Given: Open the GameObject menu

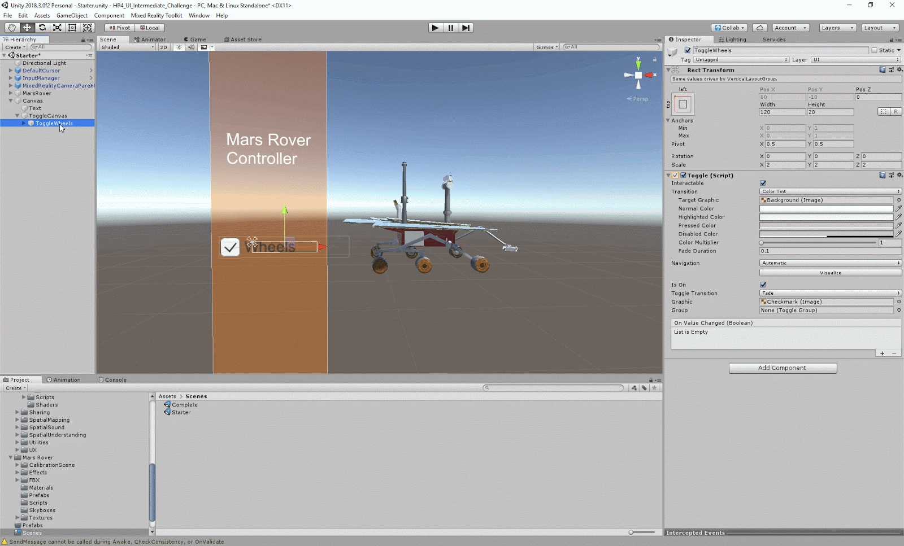Looking at the screenshot, I should (72, 15).
